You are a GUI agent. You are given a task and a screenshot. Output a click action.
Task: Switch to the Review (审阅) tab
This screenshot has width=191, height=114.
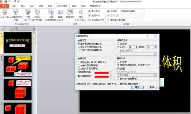pyautogui.click(x=74, y=6)
